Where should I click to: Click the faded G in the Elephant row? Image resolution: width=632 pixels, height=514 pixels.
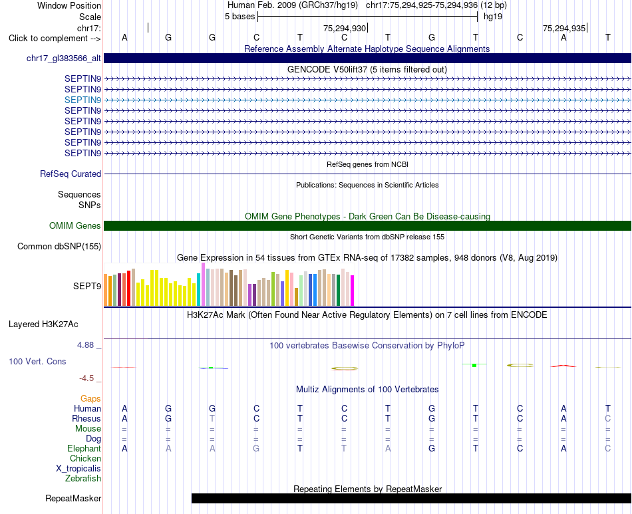tap(256, 448)
